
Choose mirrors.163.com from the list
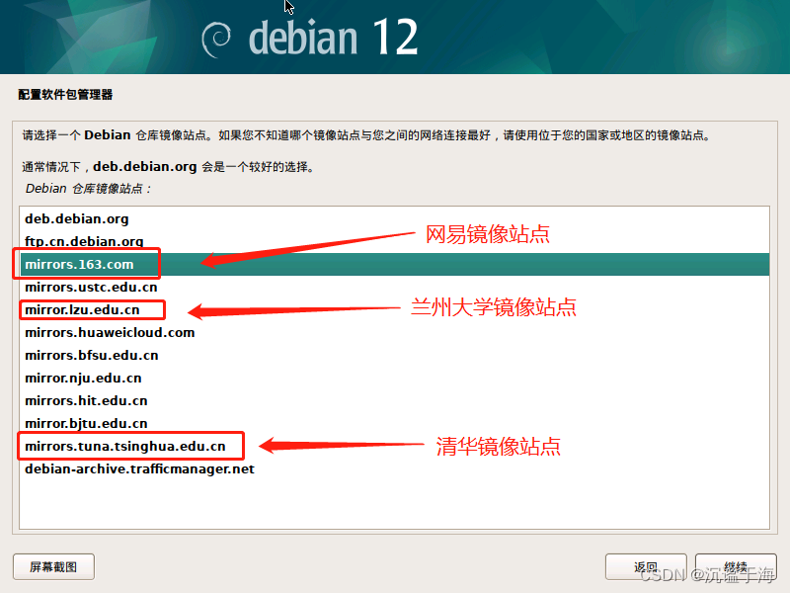pyautogui.click(x=394, y=264)
